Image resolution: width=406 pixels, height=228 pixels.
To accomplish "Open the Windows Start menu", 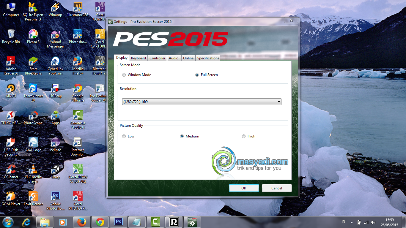I will (x=8, y=222).
